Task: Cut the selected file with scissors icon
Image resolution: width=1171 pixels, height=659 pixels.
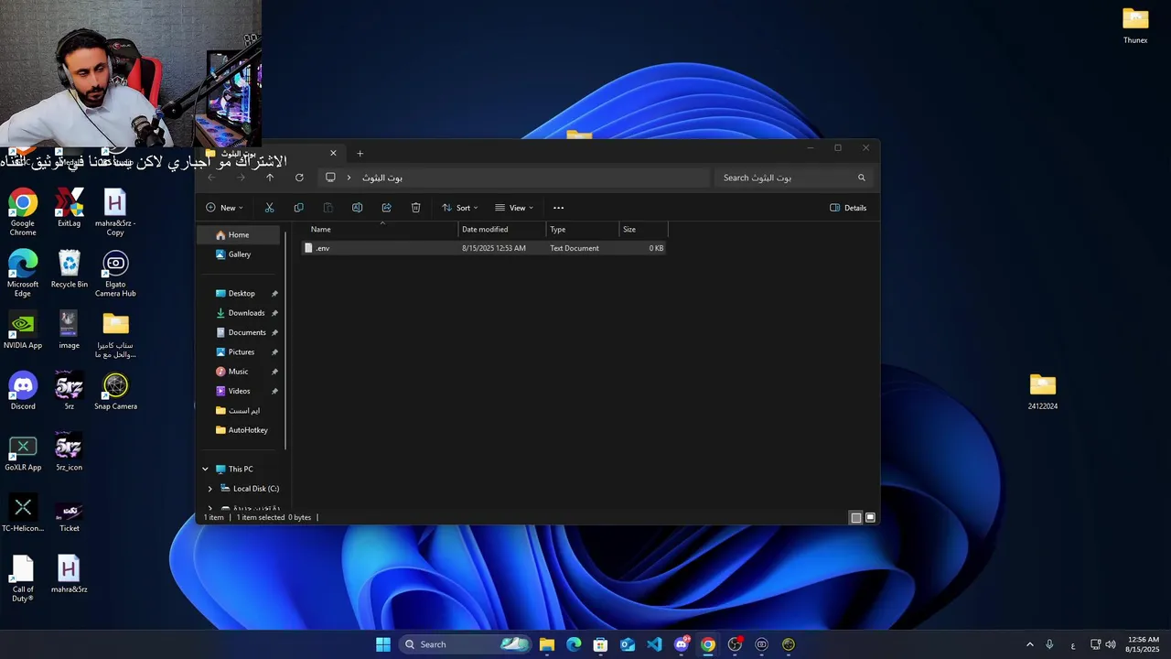Action: click(x=269, y=208)
